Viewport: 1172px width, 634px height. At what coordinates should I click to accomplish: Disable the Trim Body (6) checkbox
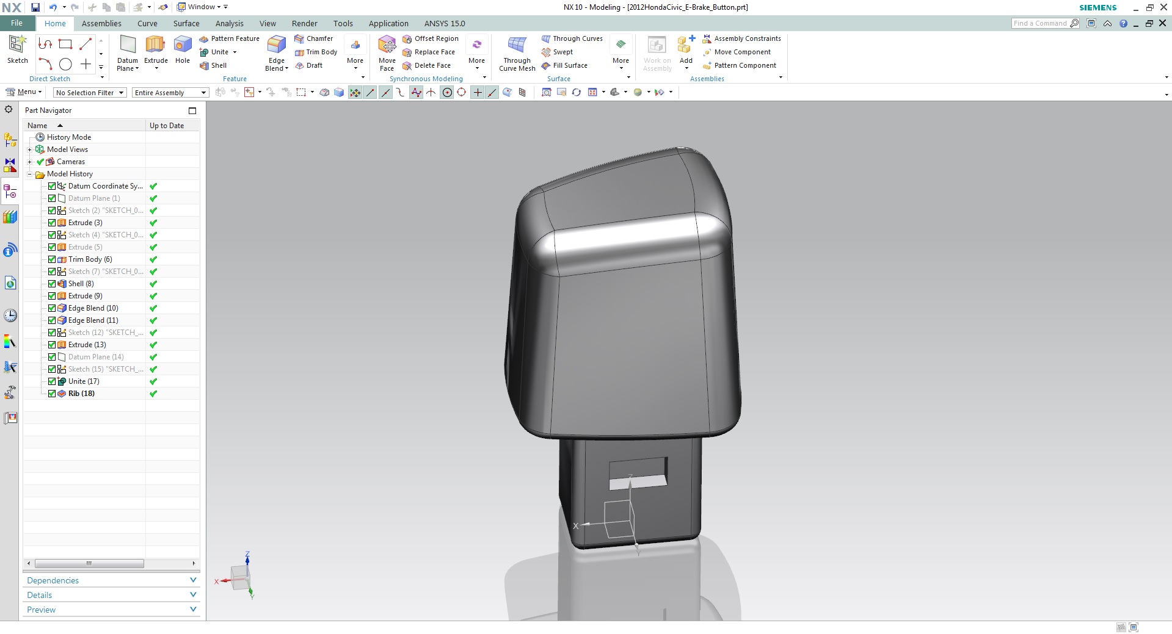click(52, 259)
